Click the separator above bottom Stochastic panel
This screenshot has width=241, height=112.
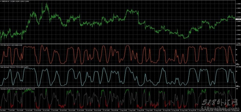coord(117,87)
